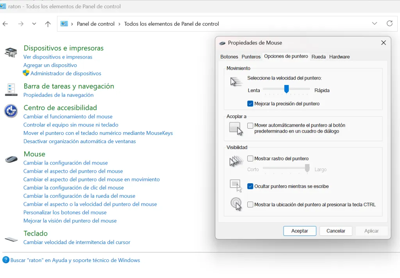Open Mover el puntero con MouseKeys link
Screen dimensions: 400x278
point(98,133)
